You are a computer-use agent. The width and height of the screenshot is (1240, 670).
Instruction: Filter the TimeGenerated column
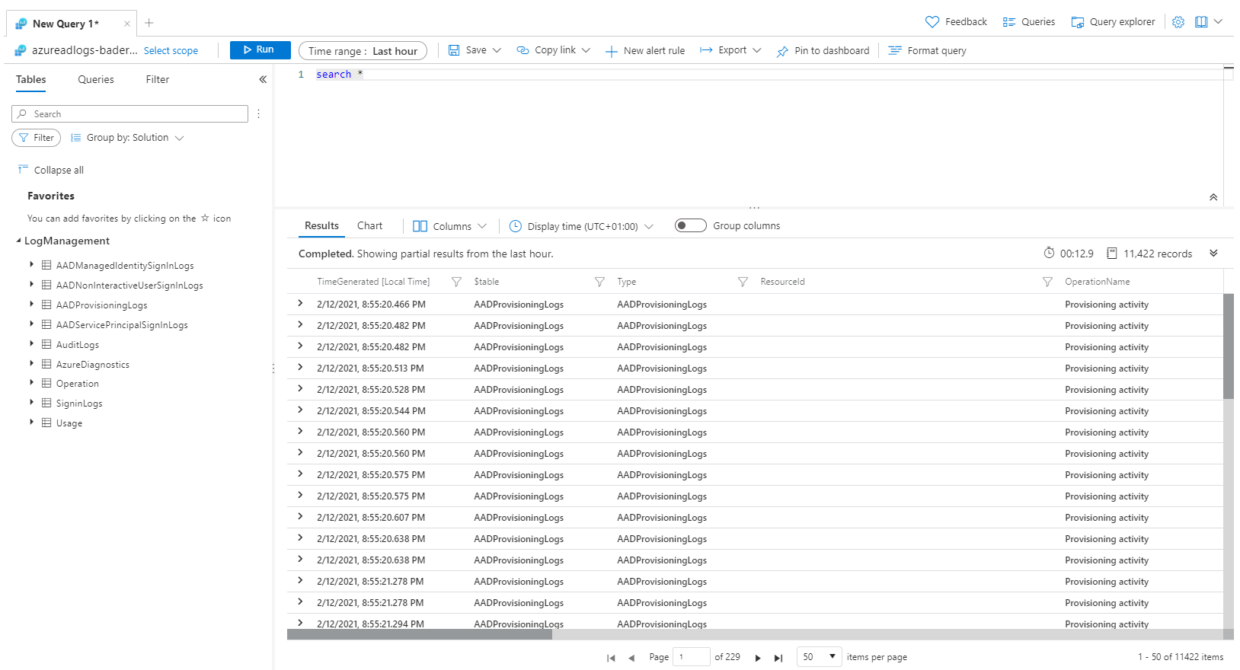(x=456, y=282)
